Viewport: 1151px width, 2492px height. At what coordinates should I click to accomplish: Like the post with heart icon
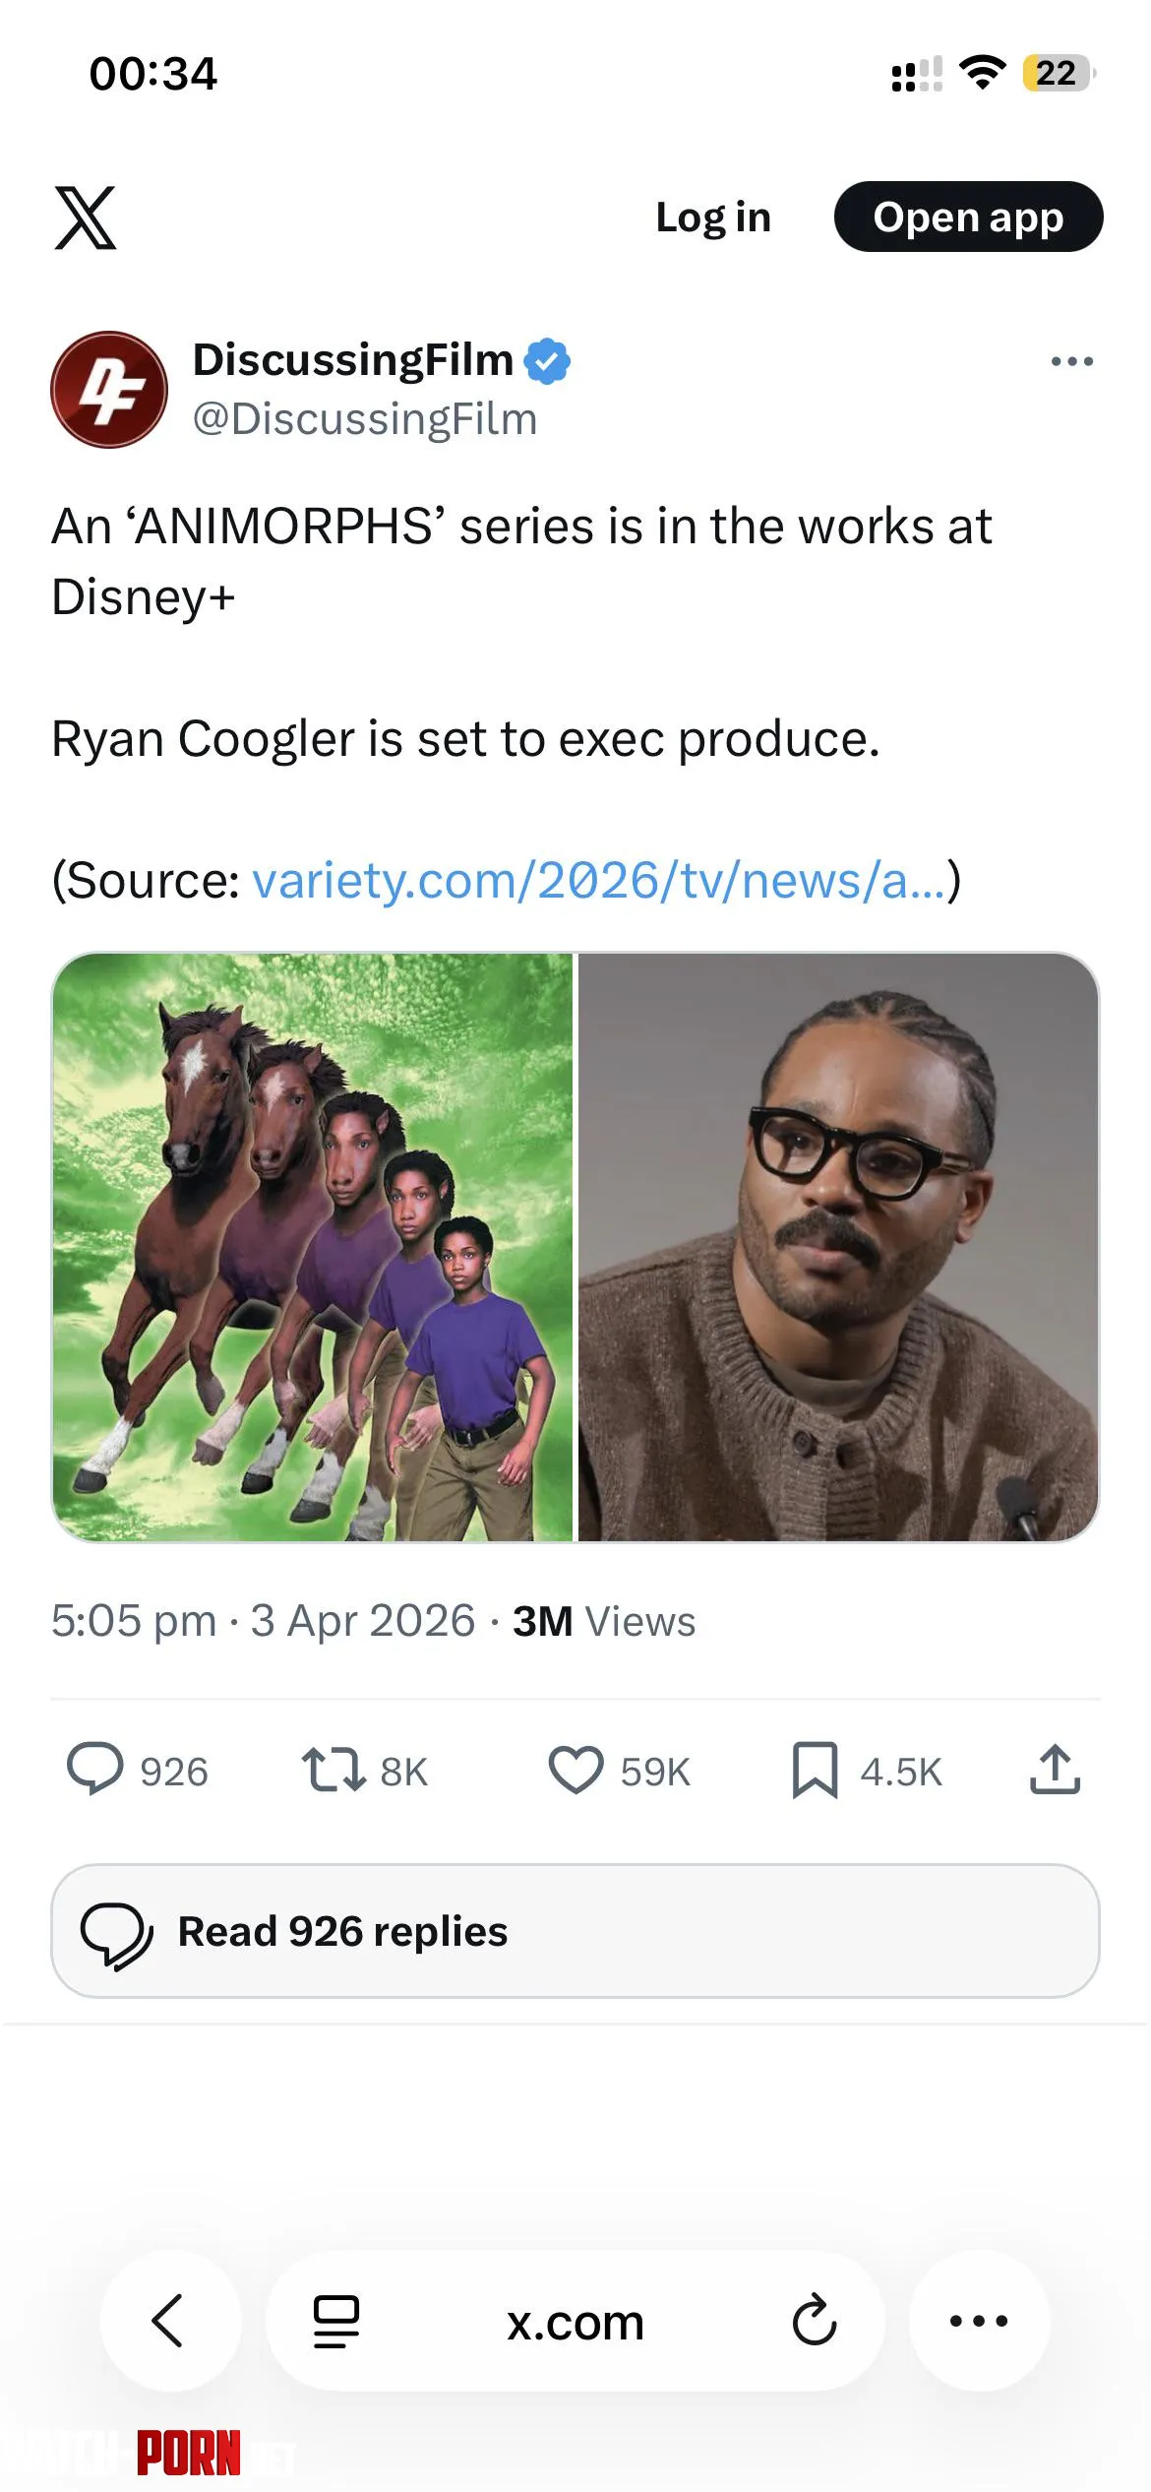tap(575, 1770)
